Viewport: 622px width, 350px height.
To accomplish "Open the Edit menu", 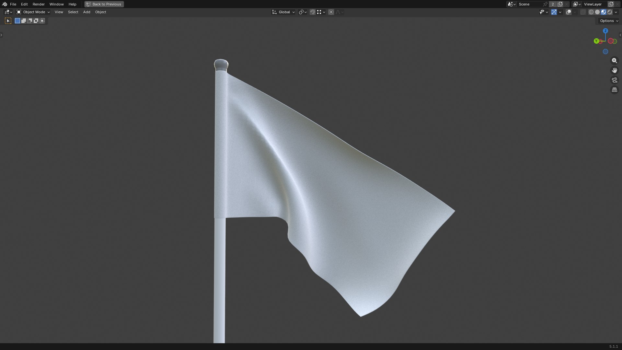I will click(x=24, y=4).
